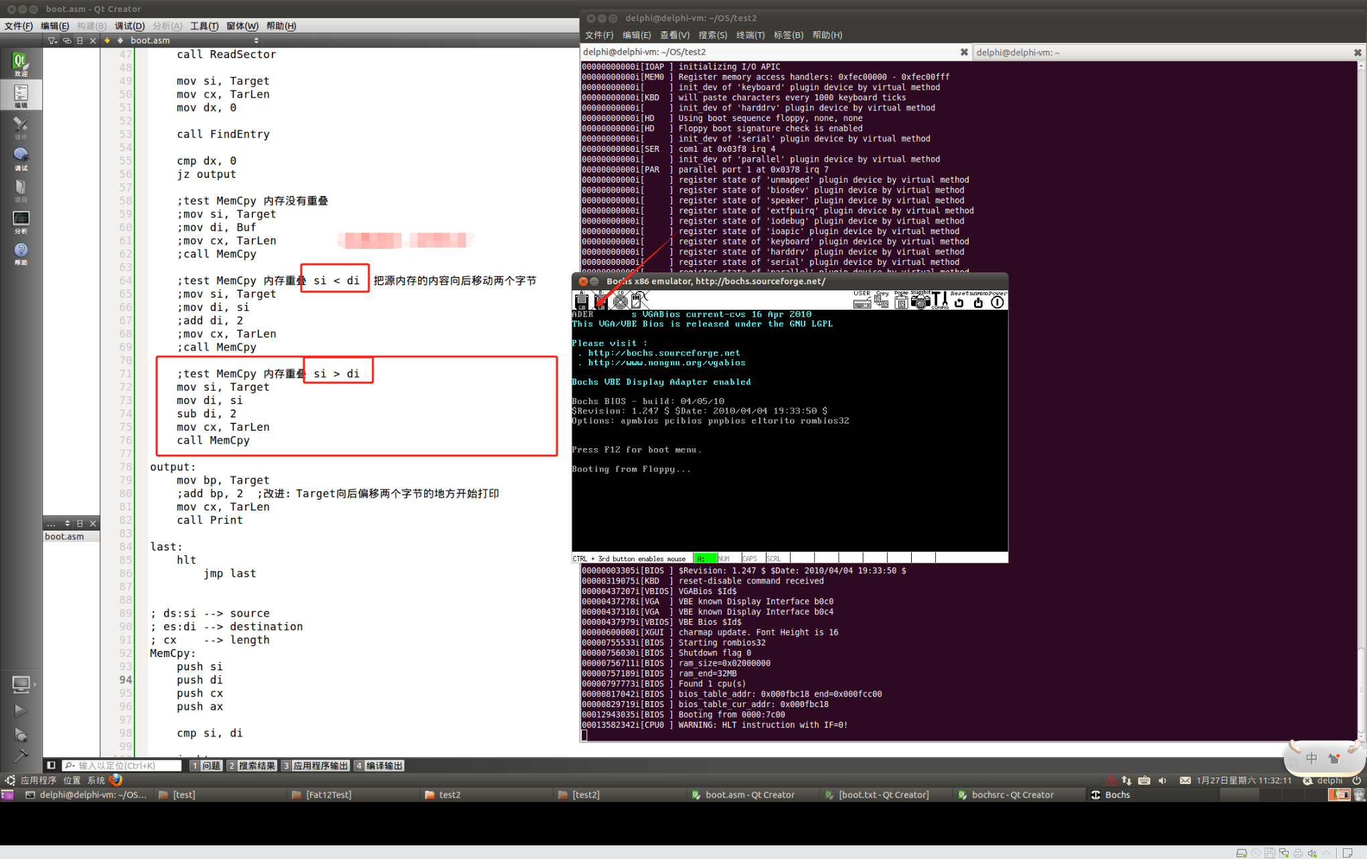Open the 调试(D) menu in Qt Creator
This screenshot has width=1367, height=859.
pyautogui.click(x=129, y=25)
